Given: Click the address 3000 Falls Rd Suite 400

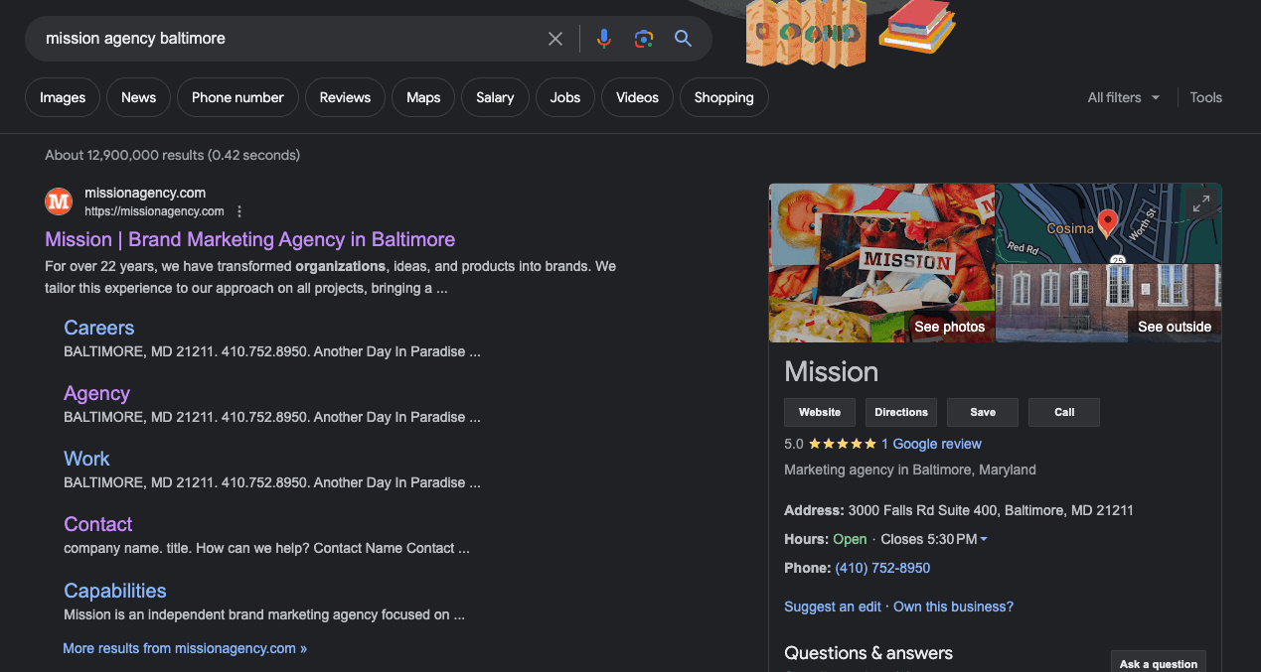Looking at the screenshot, I should point(991,510).
